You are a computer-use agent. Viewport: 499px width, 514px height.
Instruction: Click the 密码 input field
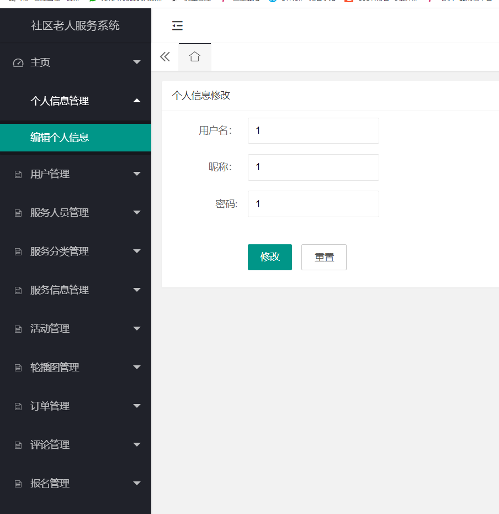[313, 204]
